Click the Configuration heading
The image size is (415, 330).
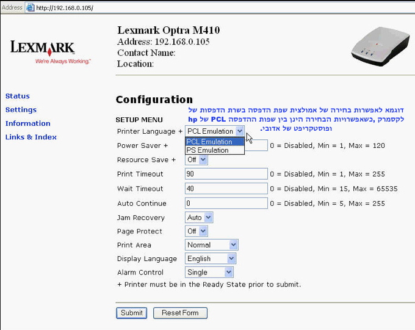[154, 100]
